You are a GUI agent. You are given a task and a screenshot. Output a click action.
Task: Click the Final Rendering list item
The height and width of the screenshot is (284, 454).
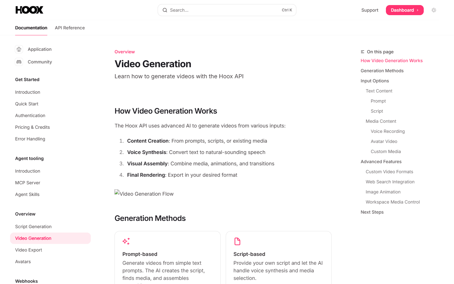(x=182, y=175)
